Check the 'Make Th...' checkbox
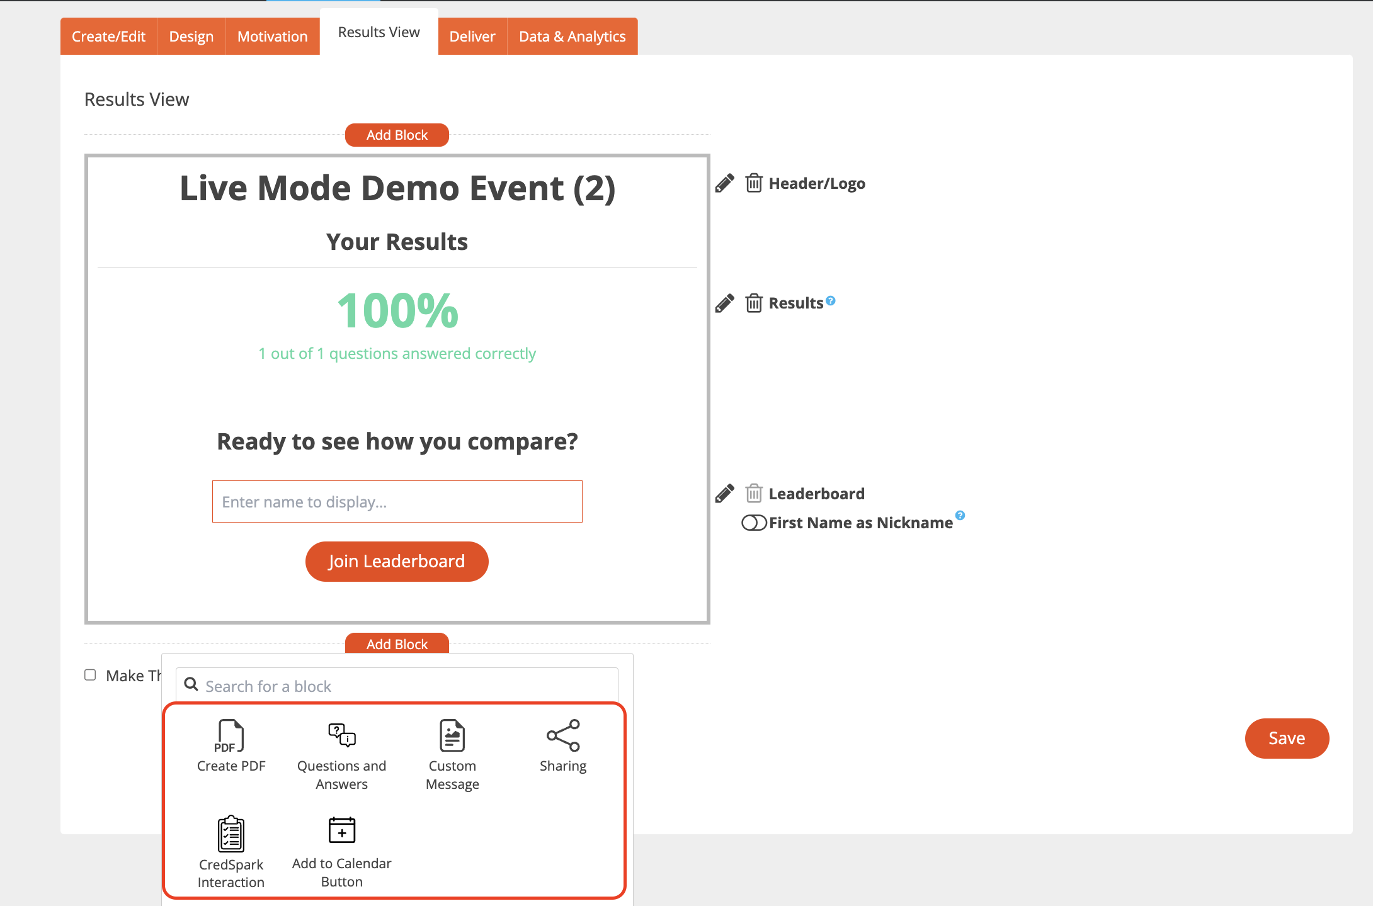 pos(91,675)
